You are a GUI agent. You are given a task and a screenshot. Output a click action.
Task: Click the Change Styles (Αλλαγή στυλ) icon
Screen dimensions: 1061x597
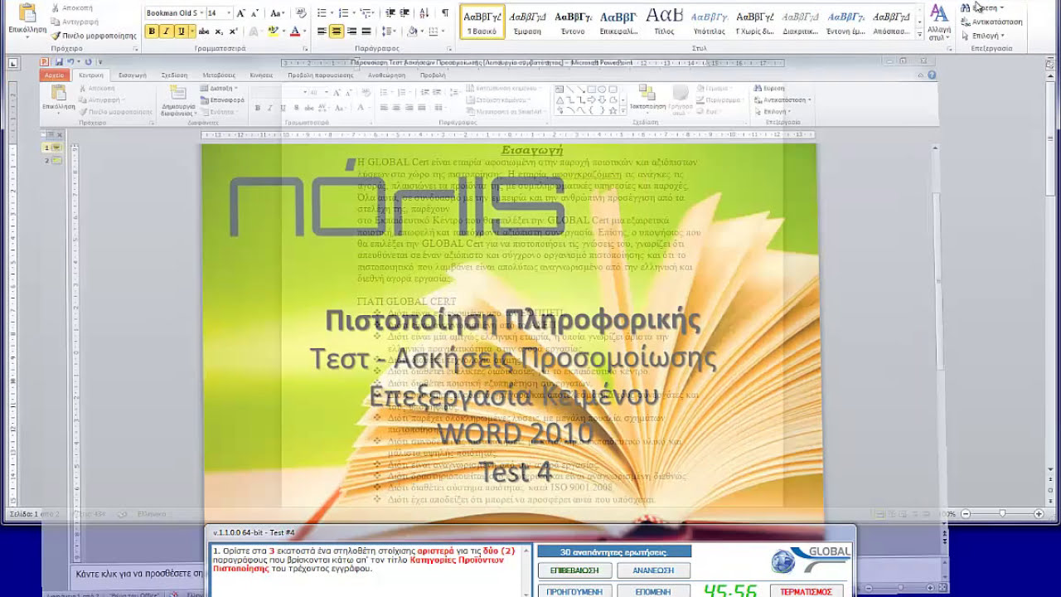click(x=939, y=22)
